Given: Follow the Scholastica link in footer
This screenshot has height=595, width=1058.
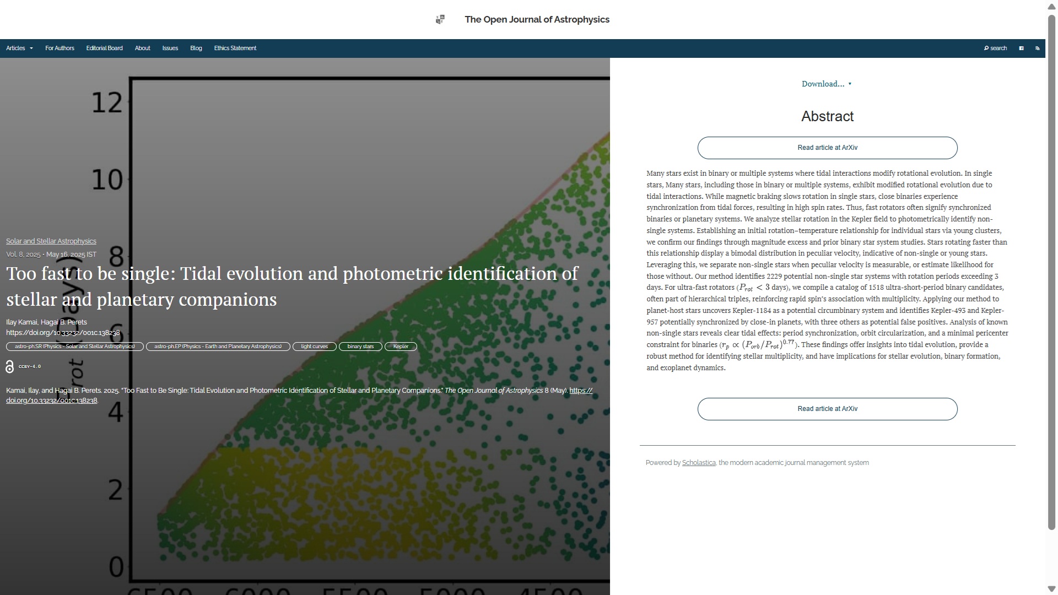Looking at the screenshot, I should tap(698, 463).
